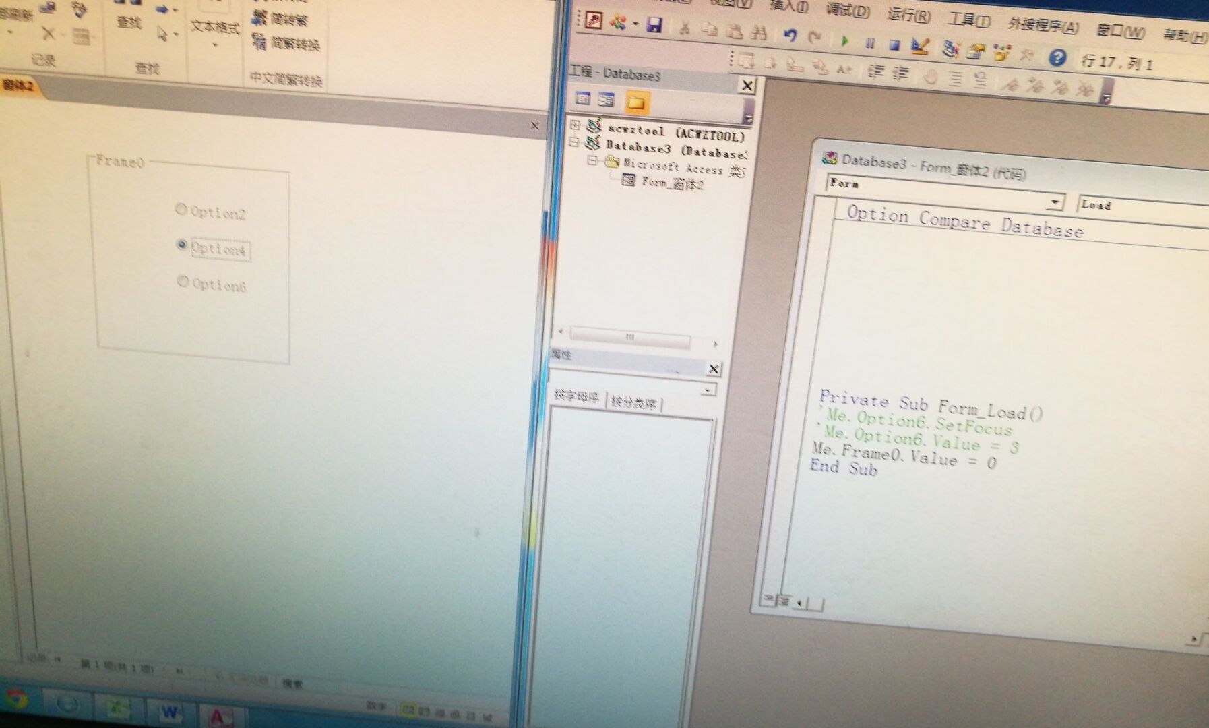Click the Toggle Bookmark flag icon

point(1009,84)
